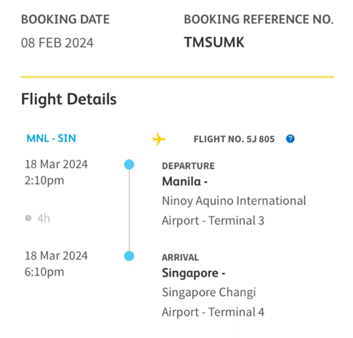Select the departure timeline dot
Viewport: 353px width, 338px height.
(x=129, y=165)
